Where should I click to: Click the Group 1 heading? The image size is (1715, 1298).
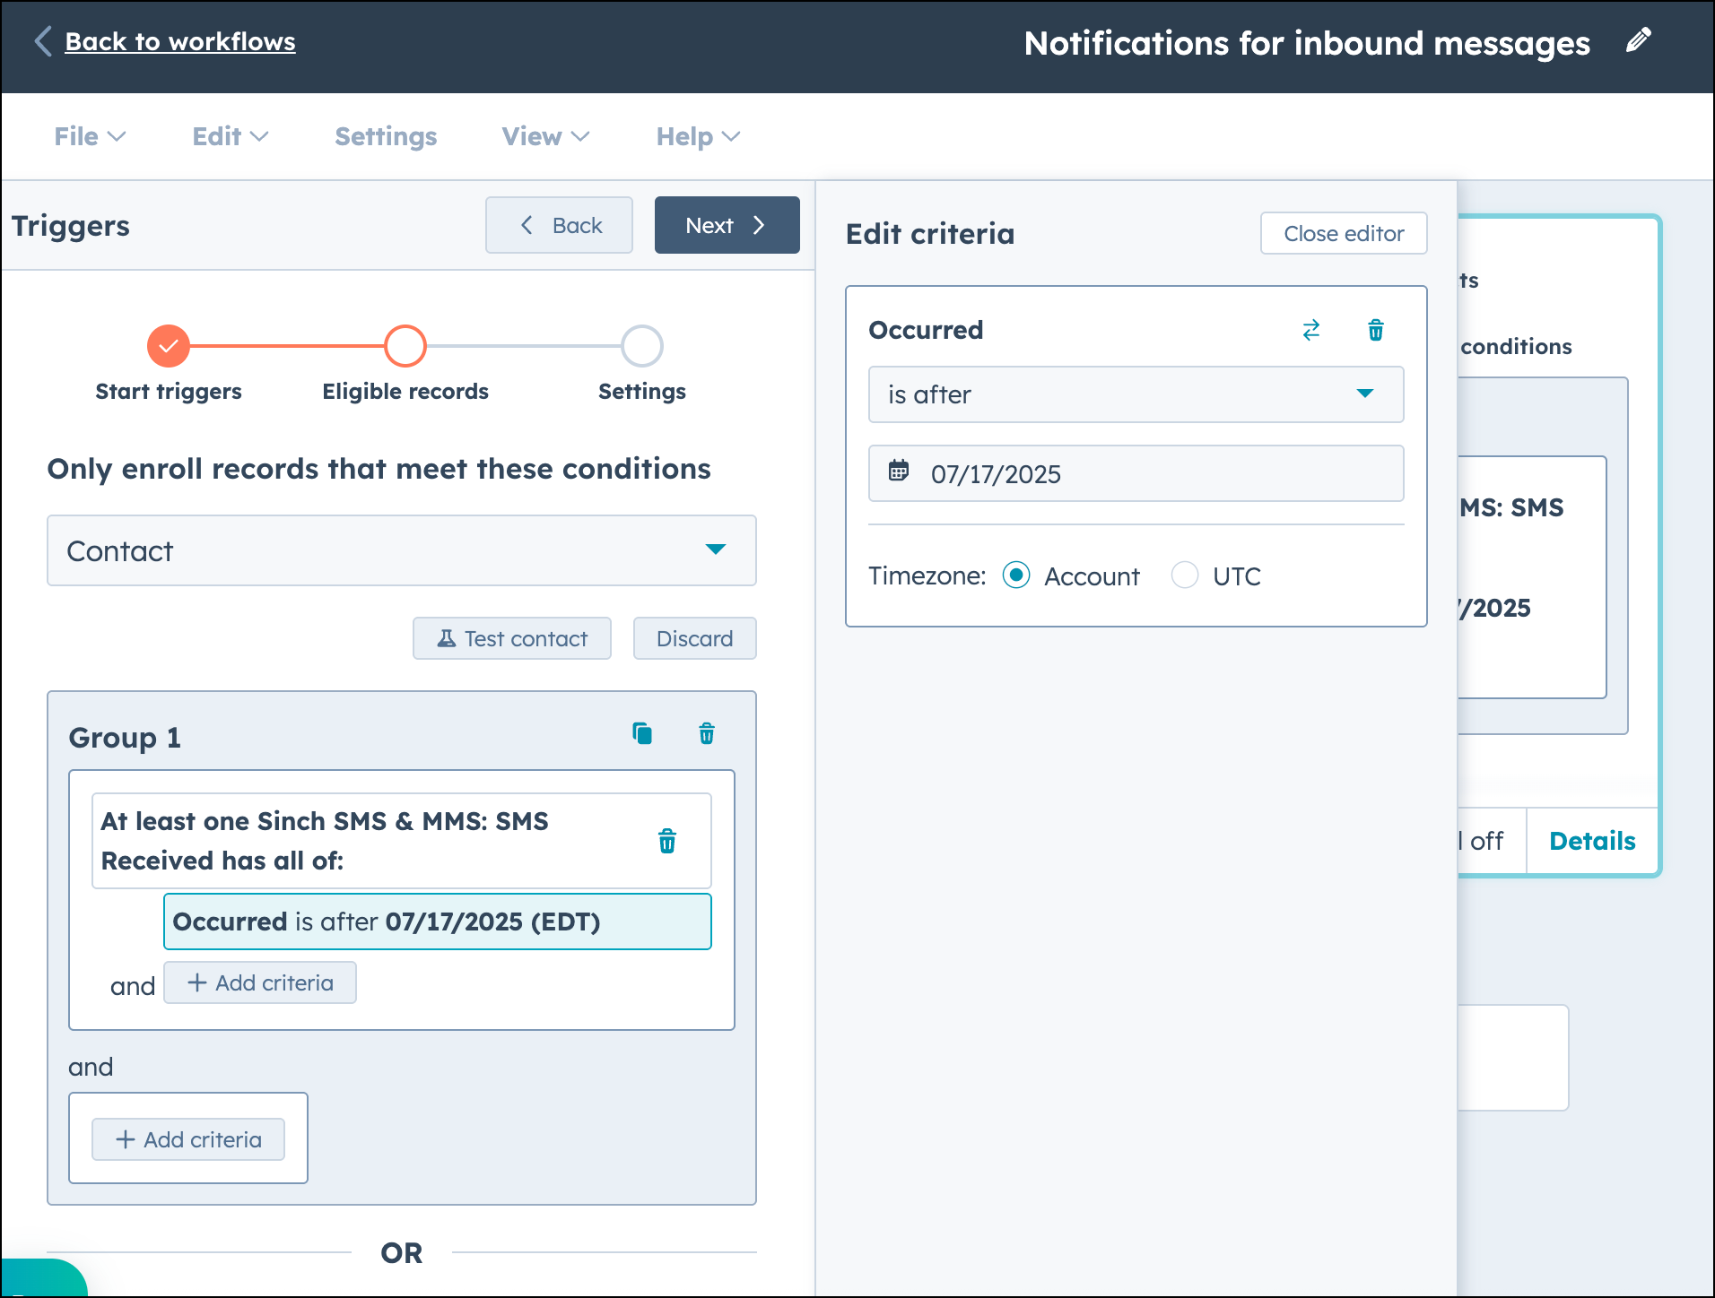click(125, 738)
